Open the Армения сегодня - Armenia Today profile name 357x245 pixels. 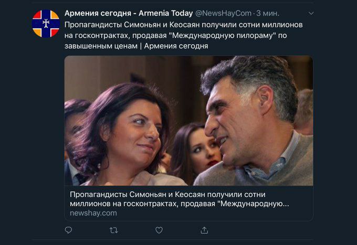[x=129, y=14]
